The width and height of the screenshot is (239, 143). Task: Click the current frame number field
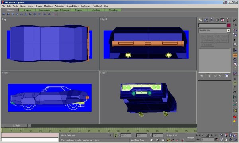[208, 139]
